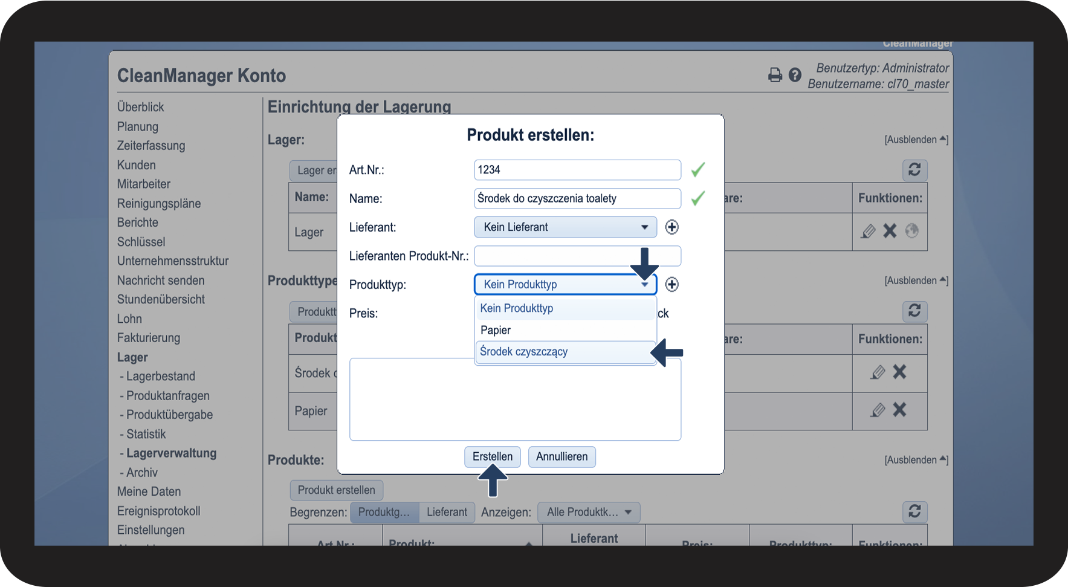Image resolution: width=1068 pixels, height=587 pixels.
Task: Open Fakturierung in sidebar
Action: (149, 338)
